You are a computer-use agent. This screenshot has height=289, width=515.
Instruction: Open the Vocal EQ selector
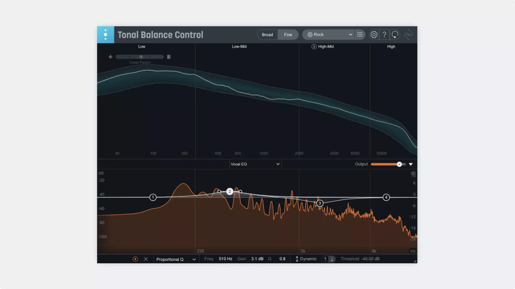255,164
